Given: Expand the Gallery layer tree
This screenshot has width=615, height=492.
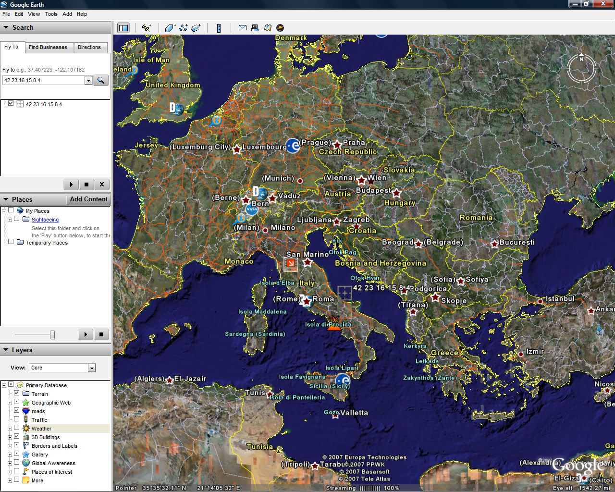Looking at the screenshot, I should pos(10,455).
